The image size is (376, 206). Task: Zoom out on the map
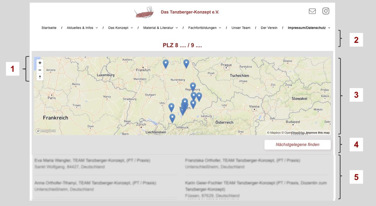(40, 70)
